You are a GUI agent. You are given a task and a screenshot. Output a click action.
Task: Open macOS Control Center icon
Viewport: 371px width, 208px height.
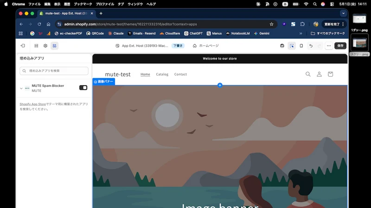(x=332, y=4)
